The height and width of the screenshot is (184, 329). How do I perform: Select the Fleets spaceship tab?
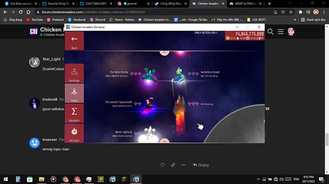point(74,93)
